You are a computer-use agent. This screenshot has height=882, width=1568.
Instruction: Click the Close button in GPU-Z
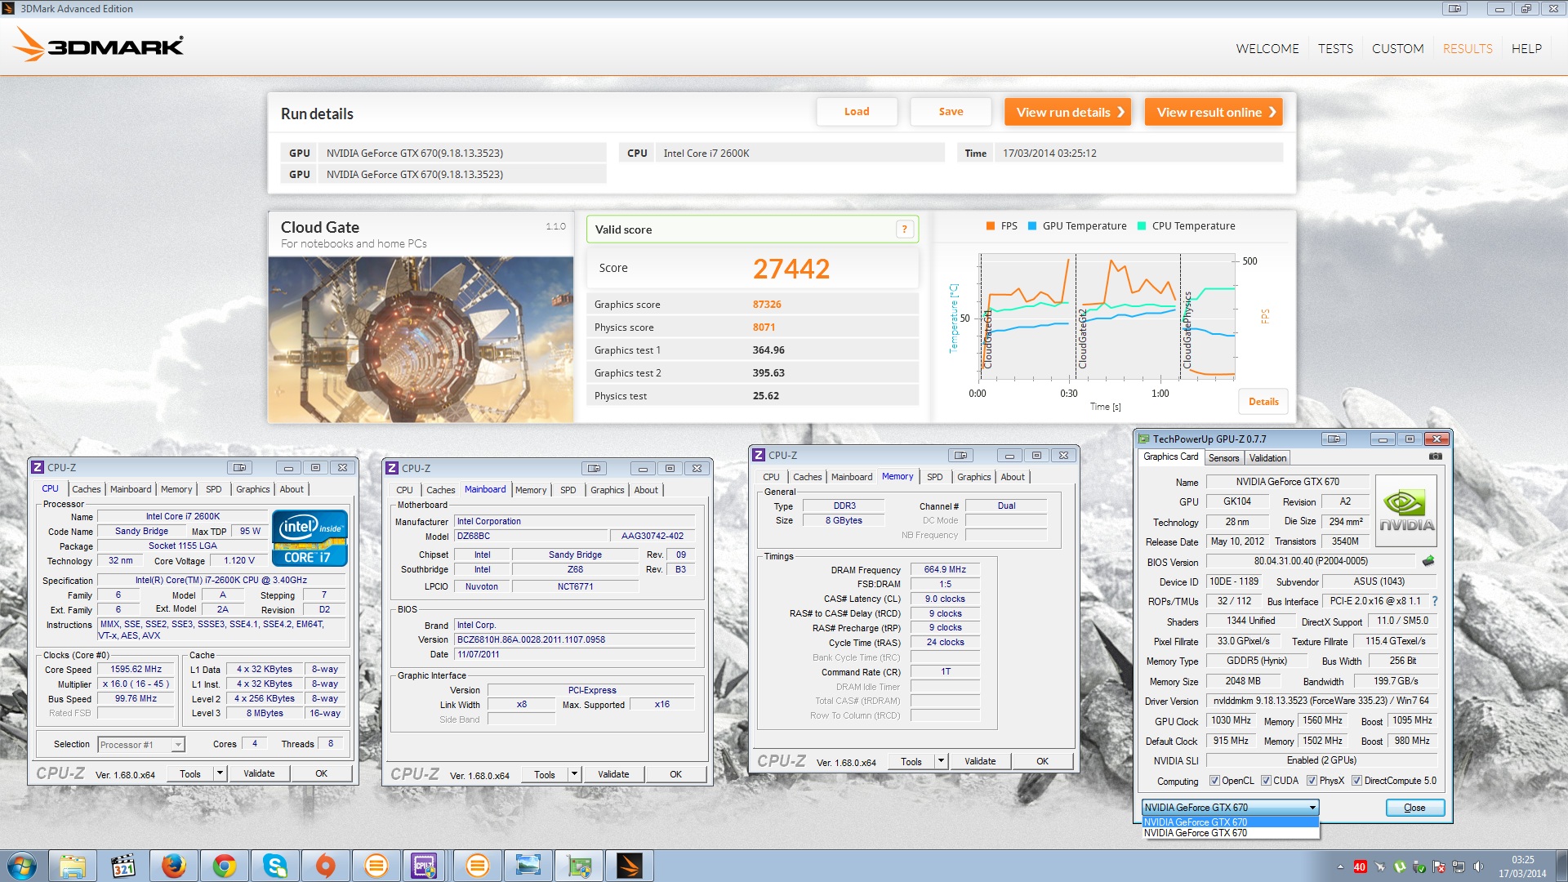tap(1414, 808)
